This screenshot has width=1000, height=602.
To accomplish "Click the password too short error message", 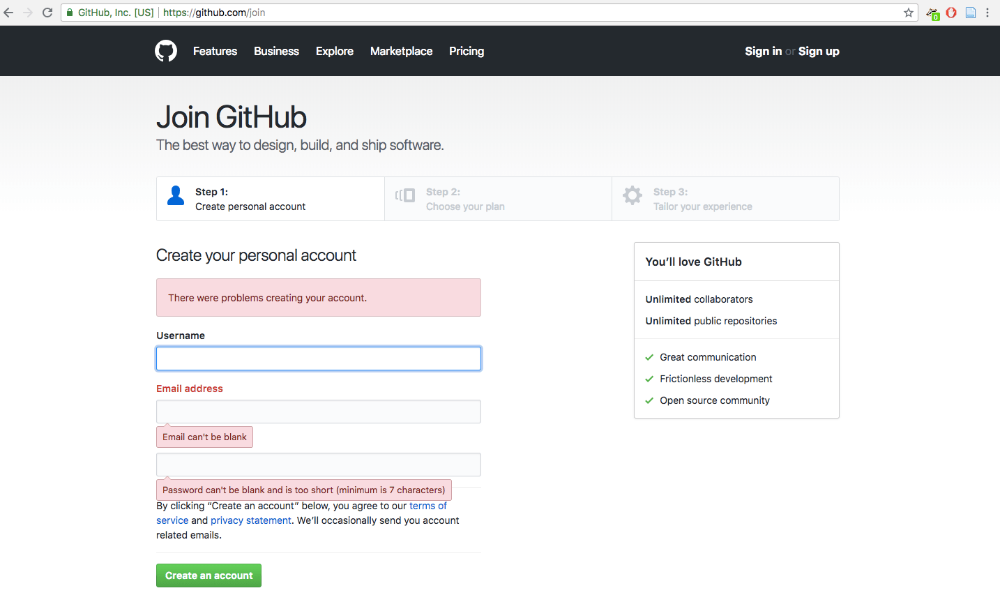I will pyautogui.click(x=304, y=490).
